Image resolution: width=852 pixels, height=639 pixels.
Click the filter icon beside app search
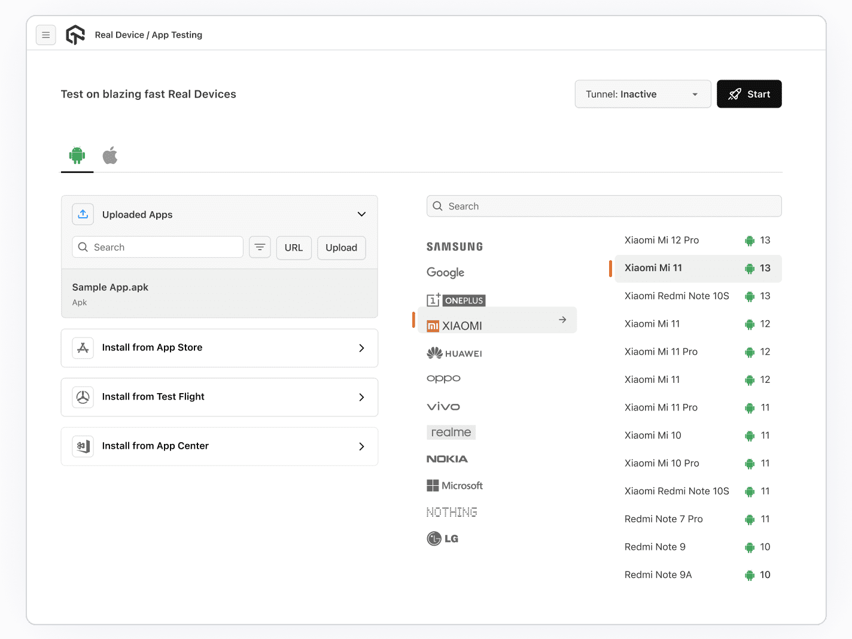(x=260, y=247)
